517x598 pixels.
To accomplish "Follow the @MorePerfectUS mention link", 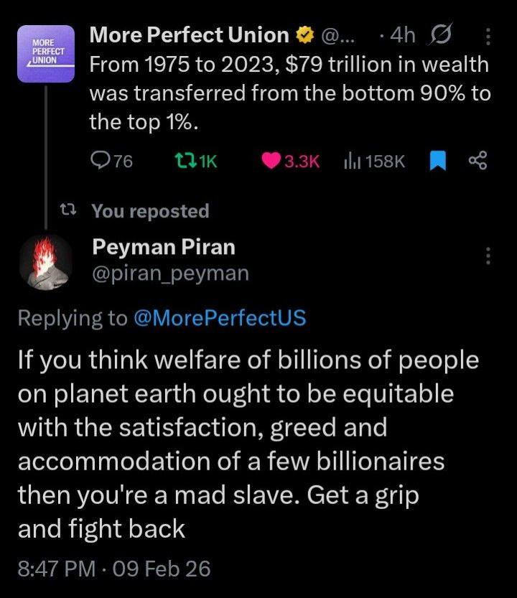I will click(x=220, y=318).
